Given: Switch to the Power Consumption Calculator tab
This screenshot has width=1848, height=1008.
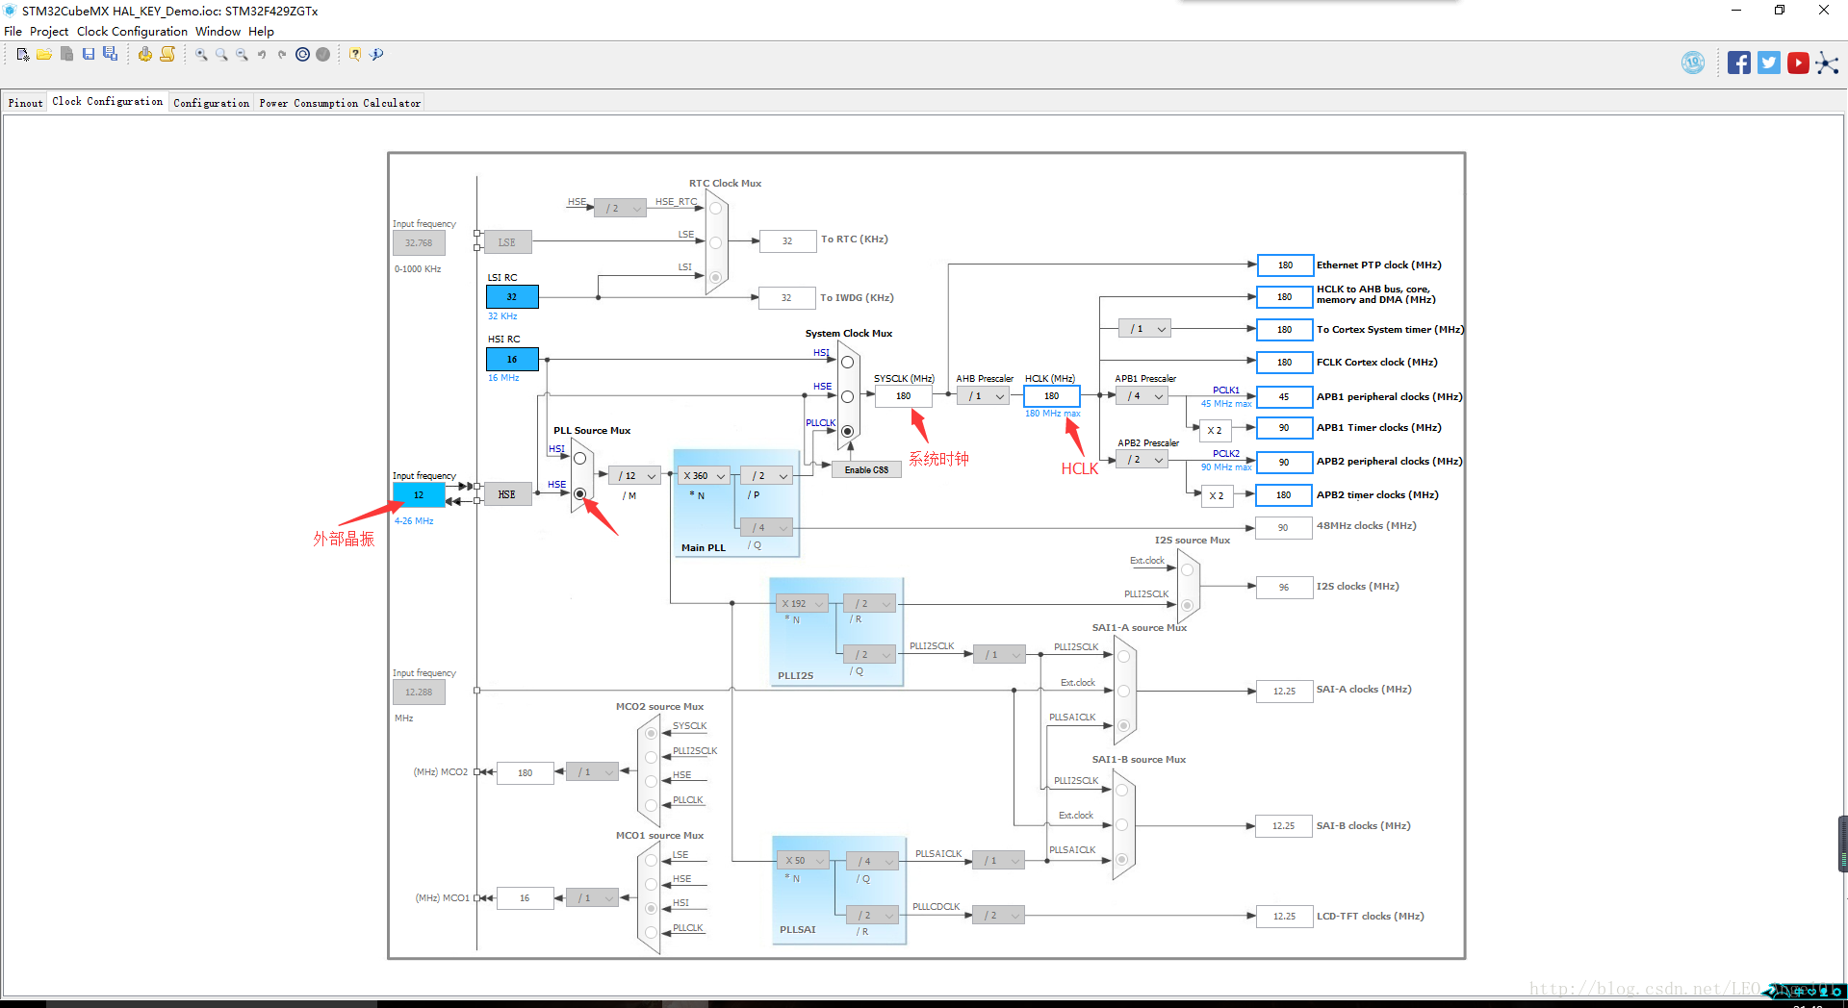Looking at the screenshot, I should pos(340,103).
